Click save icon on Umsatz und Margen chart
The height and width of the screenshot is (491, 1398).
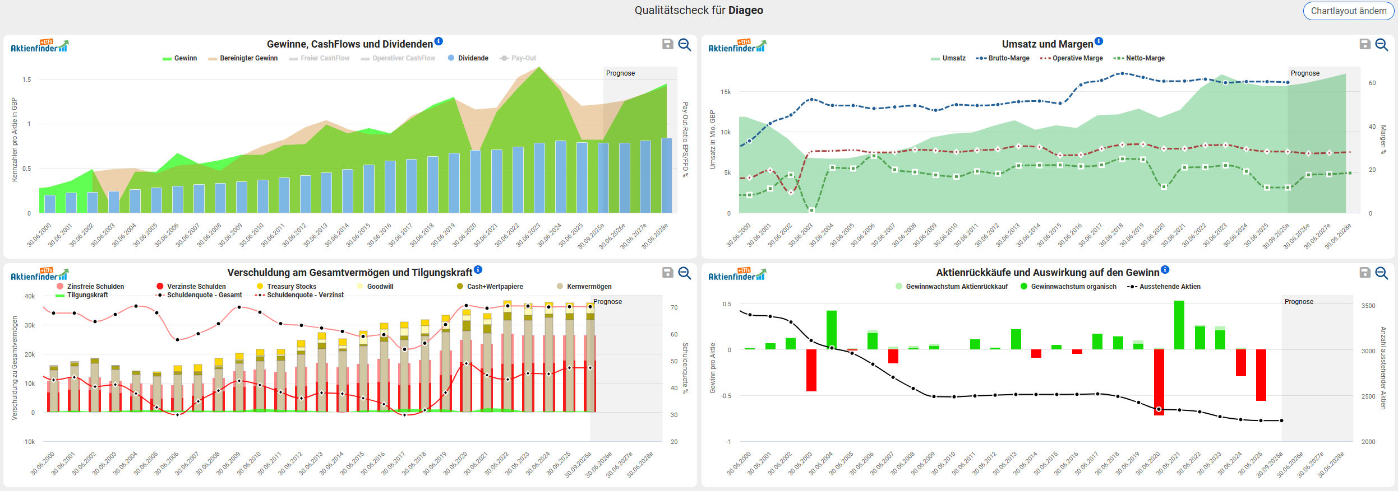pyautogui.click(x=1365, y=44)
